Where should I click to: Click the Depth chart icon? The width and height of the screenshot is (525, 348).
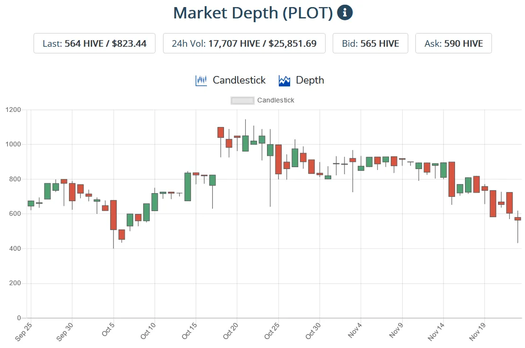pyautogui.click(x=284, y=80)
